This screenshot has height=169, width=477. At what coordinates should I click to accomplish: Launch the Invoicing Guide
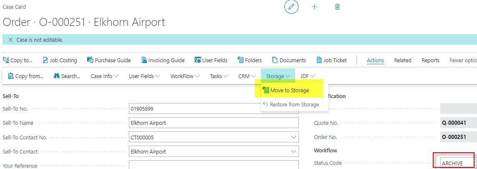[x=163, y=60]
